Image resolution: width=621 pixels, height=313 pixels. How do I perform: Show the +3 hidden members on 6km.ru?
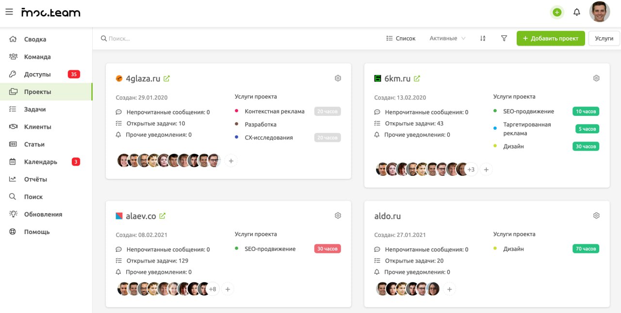pos(471,170)
